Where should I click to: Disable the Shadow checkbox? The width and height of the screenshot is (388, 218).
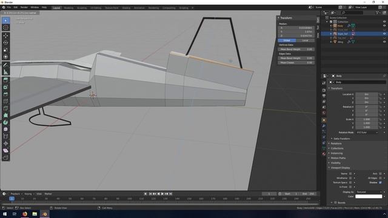380,182
